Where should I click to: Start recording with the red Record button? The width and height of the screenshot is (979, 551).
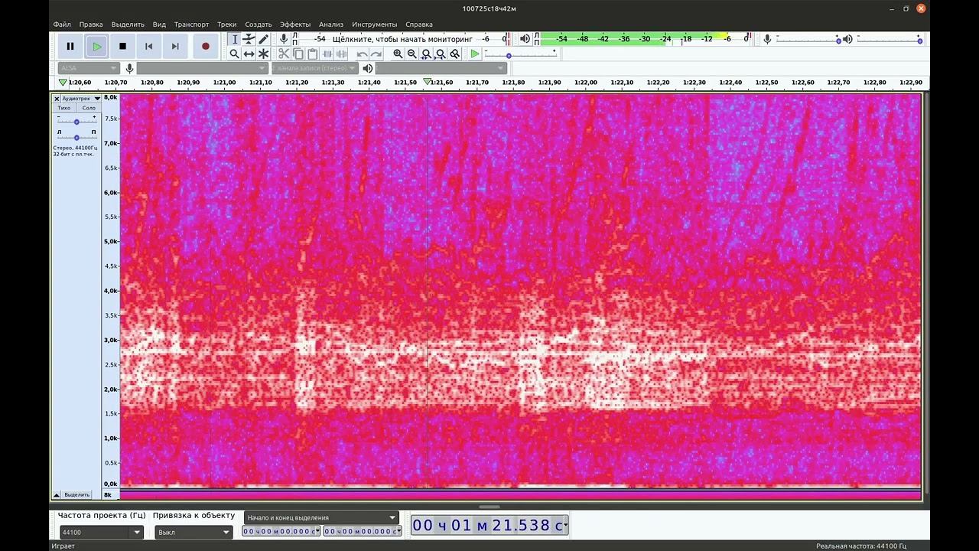click(205, 46)
